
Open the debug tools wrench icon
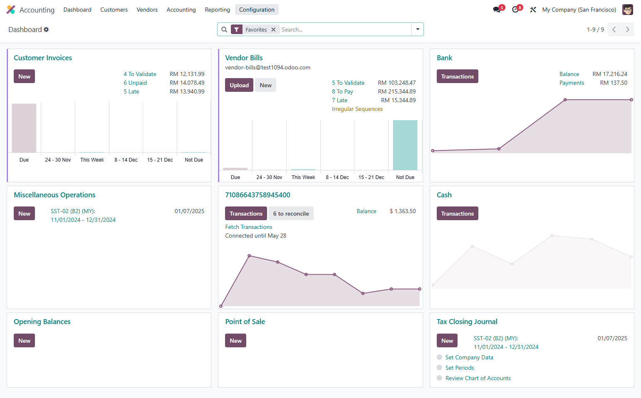click(x=533, y=10)
